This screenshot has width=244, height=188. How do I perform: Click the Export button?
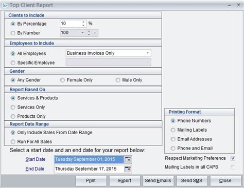(x=125, y=181)
